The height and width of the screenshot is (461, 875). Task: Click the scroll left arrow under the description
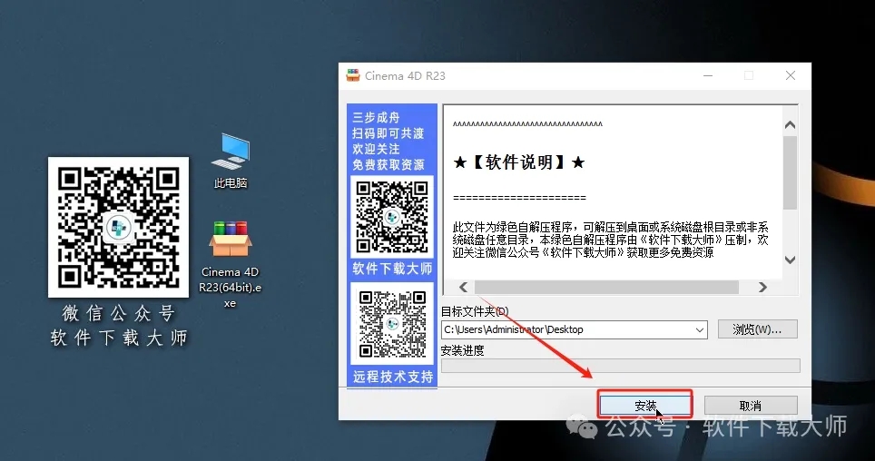click(463, 287)
